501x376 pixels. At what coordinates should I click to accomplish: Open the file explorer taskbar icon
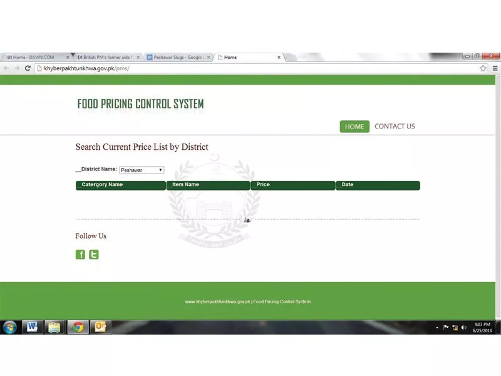click(x=54, y=327)
